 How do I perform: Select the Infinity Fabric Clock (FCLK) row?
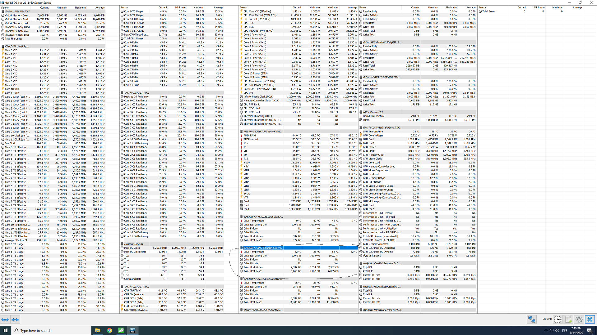pos(298,97)
